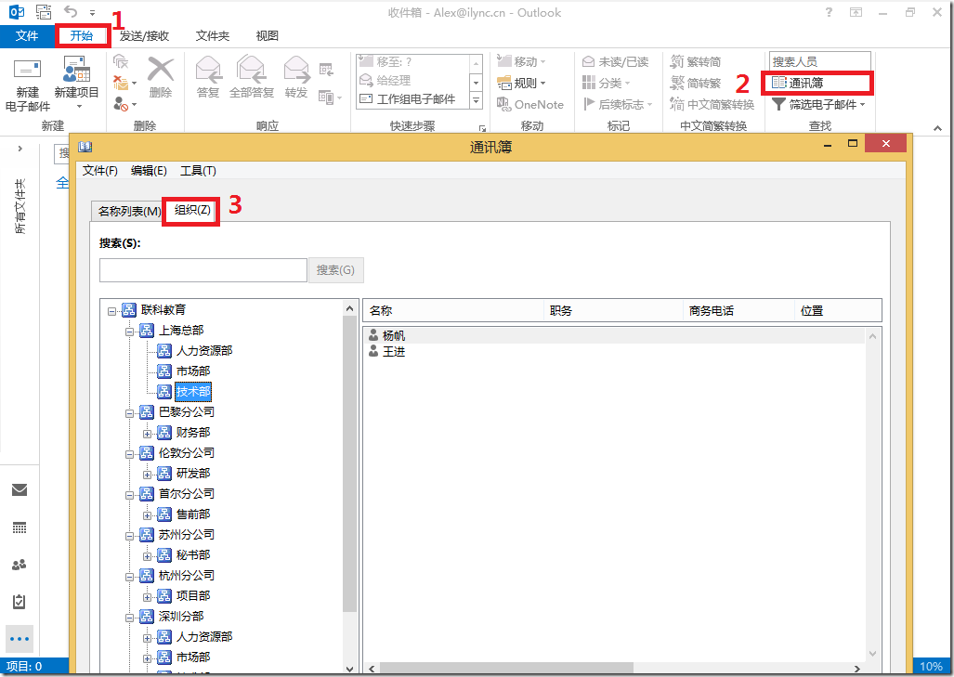Click the Address Book search text field
The width and height of the screenshot is (954, 677).
[x=203, y=270]
